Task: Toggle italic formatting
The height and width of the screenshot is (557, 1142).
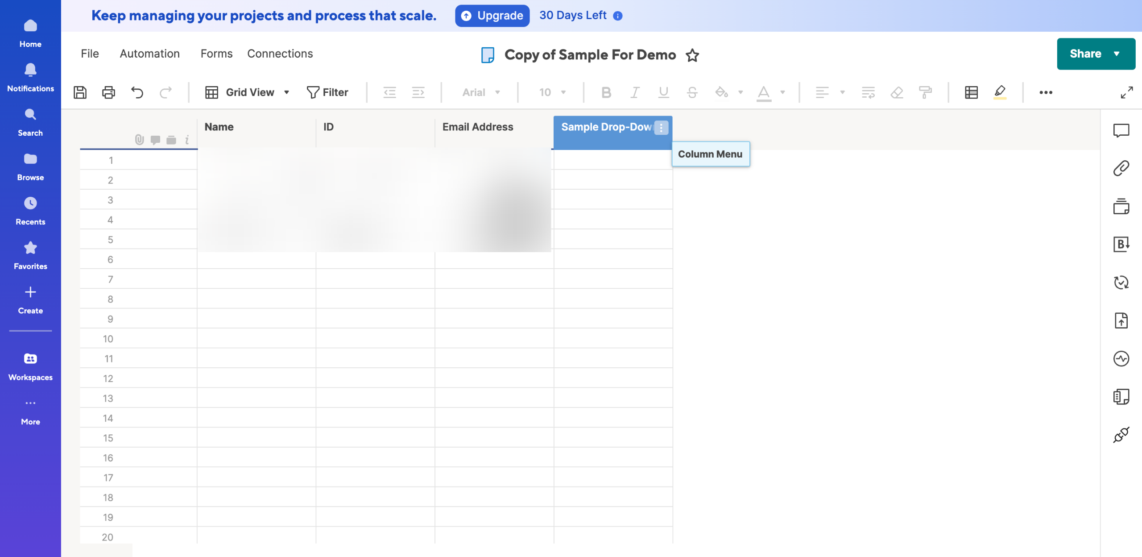Action: (x=635, y=92)
